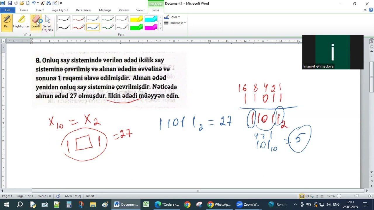Switch to Full Screen Reading view
374x210 pixels.
307,196
